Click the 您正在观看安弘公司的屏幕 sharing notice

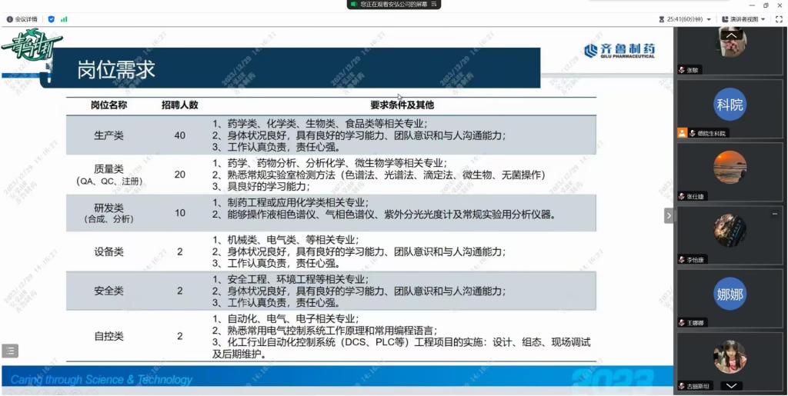coord(392,4)
